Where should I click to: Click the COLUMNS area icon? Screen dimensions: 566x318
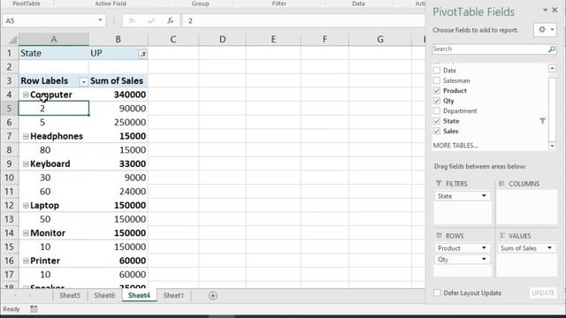[501, 184]
